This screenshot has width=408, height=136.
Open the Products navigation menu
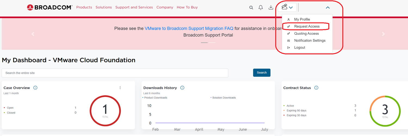click(84, 7)
